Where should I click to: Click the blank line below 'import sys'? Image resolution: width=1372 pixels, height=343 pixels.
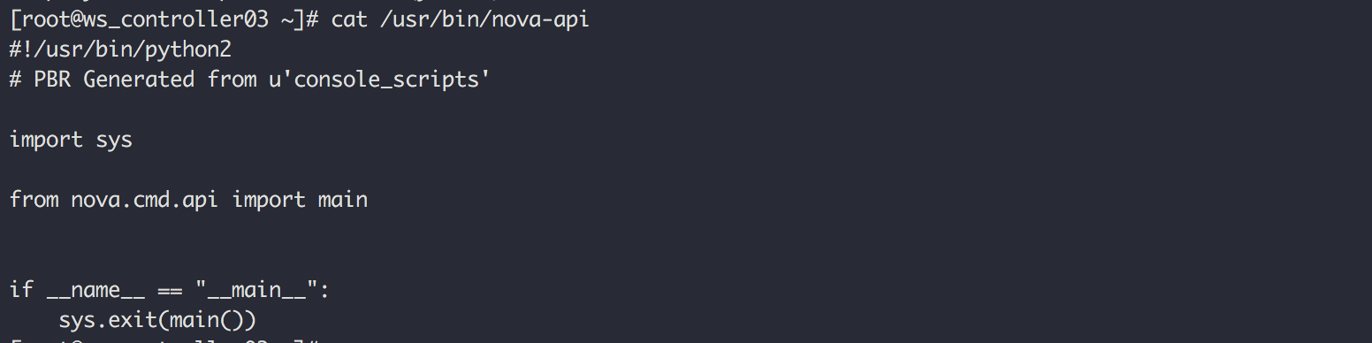[686, 170]
